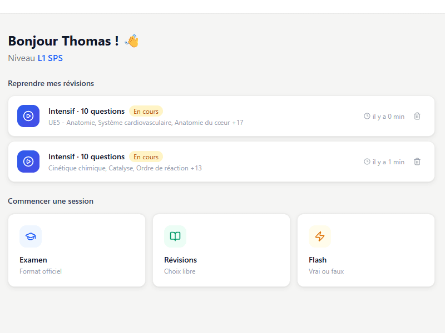The height and width of the screenshot is (333, 445).
Task: Click the 'Cinétique chimique, Catalyse' subtitle
Action: pyautogui.click(x=125, y=168)
